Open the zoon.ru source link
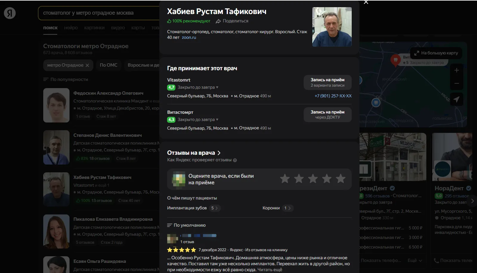 [189, 38]
